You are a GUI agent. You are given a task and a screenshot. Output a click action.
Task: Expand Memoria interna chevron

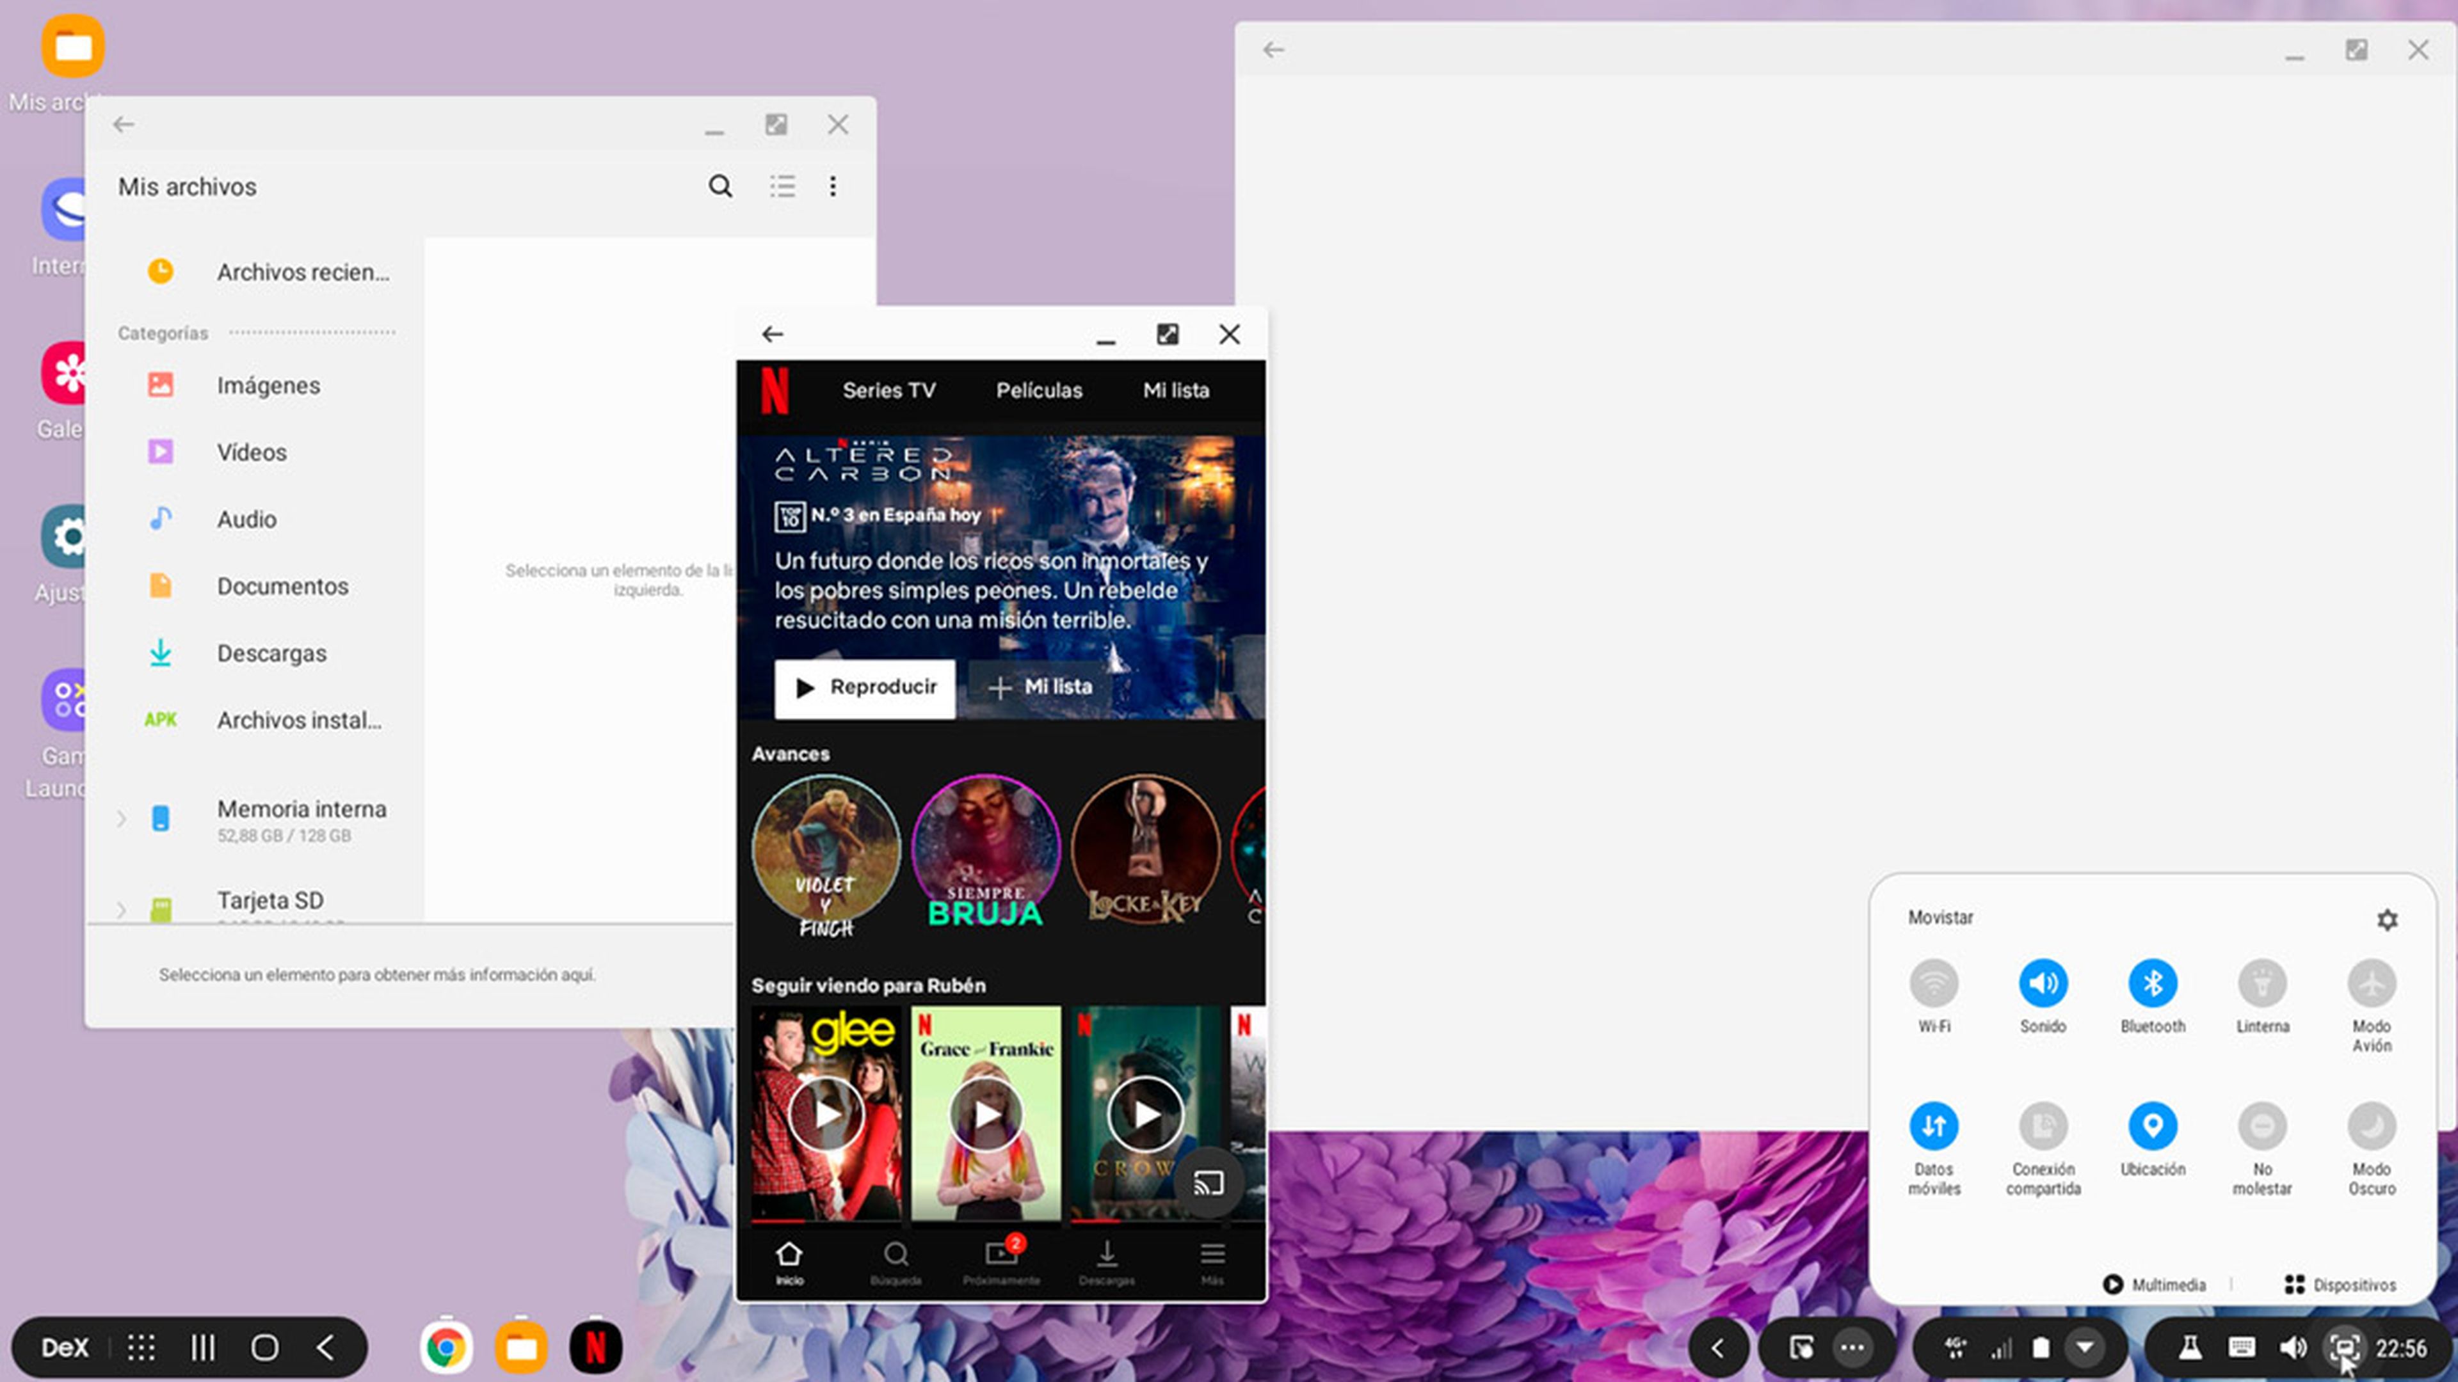(121, 818)
